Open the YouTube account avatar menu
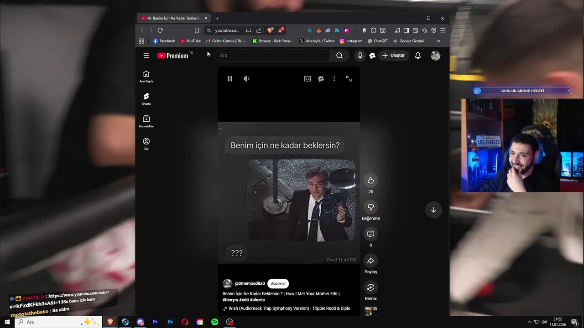 coord(436,56)
